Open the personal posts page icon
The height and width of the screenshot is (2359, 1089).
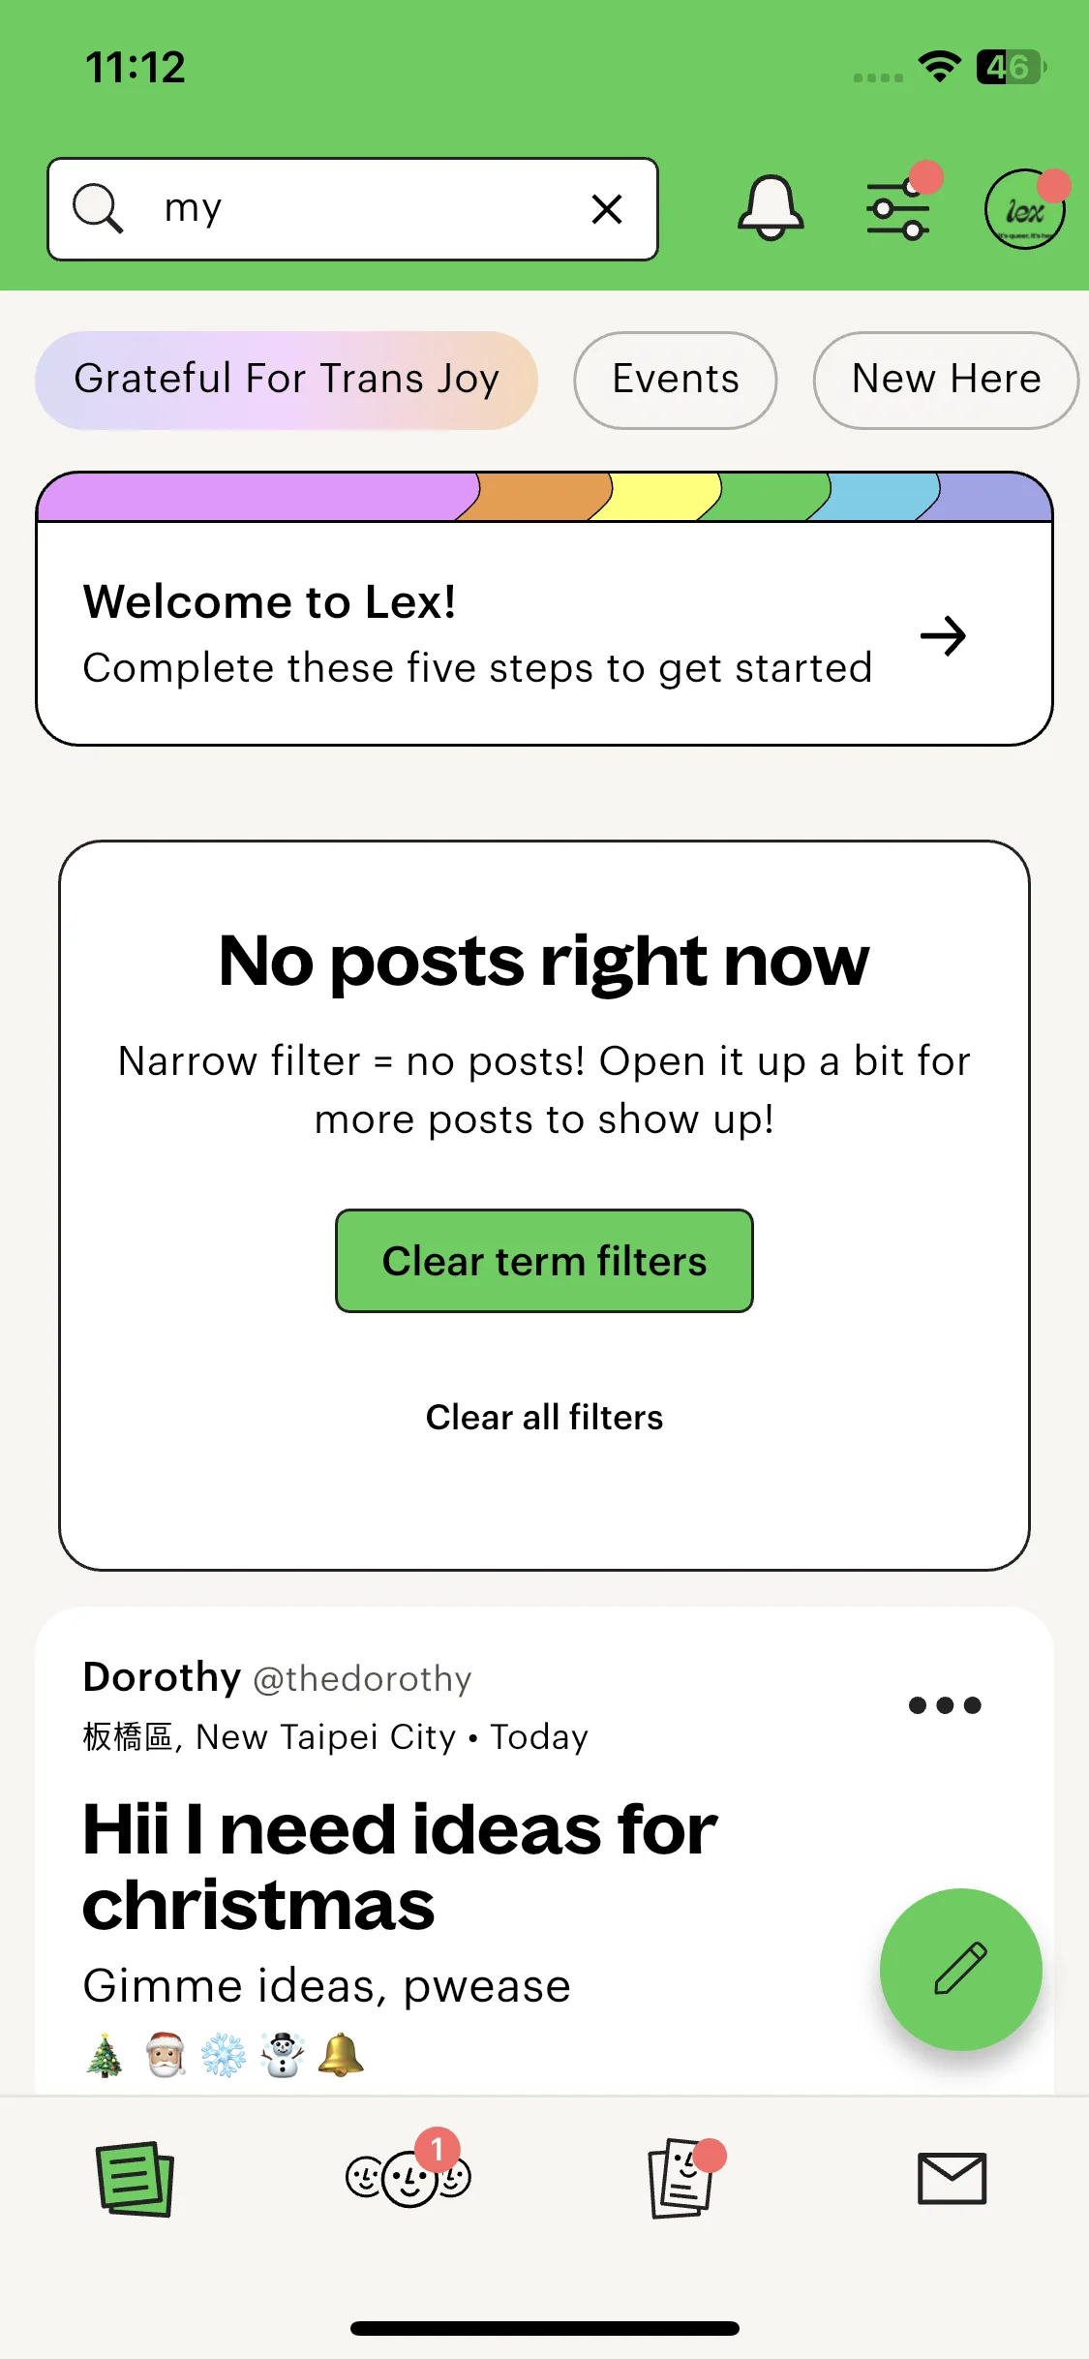coord(681,2179)
